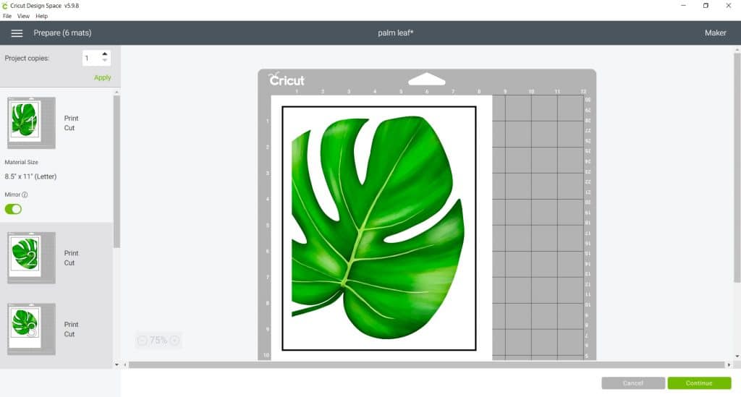Click the Cricut Design Space app icon
Screen dimensions: 741x397
(5, 6)
